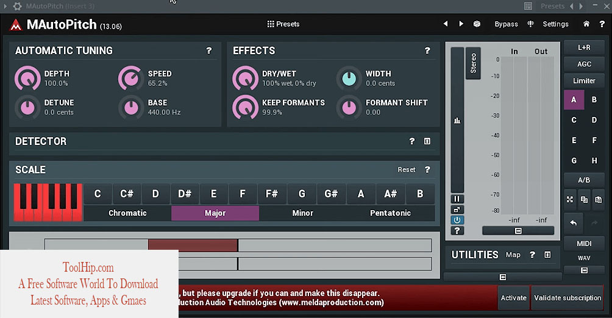This screenshot has width=612, height=318.
Task: Open the Stereo channel mode selector
Action: coord(473,63)
